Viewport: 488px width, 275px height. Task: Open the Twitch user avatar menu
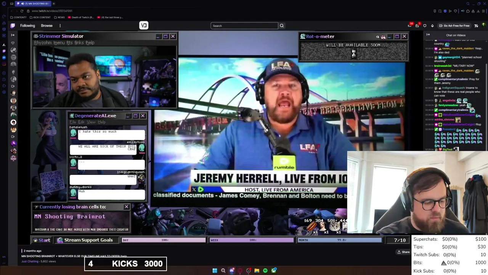click(483, 26)
